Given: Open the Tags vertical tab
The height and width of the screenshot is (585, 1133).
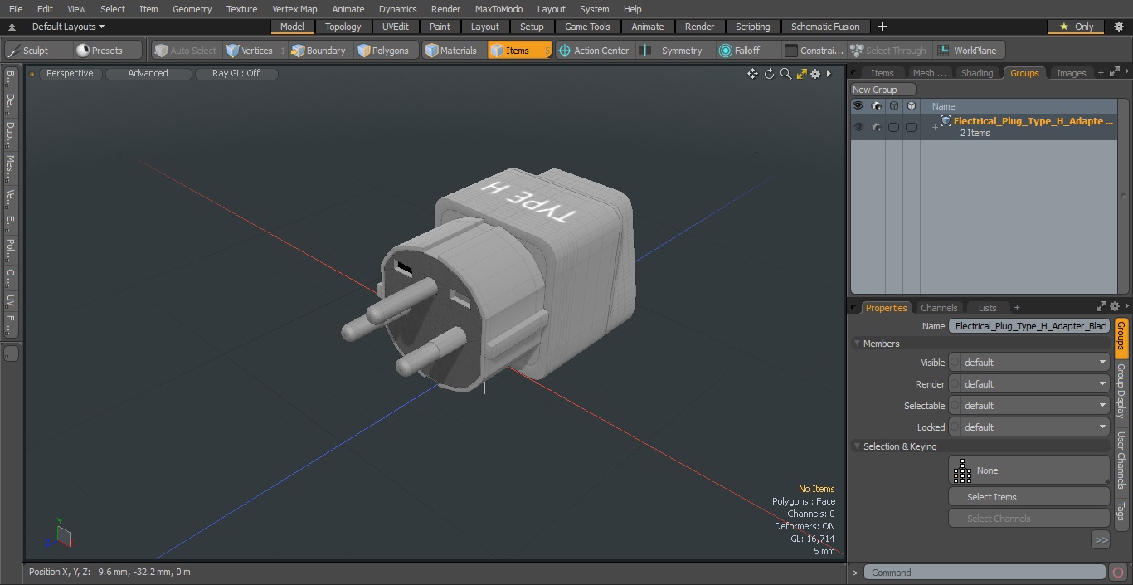Looking at the screenshot, I should (x=1121, y=511).
